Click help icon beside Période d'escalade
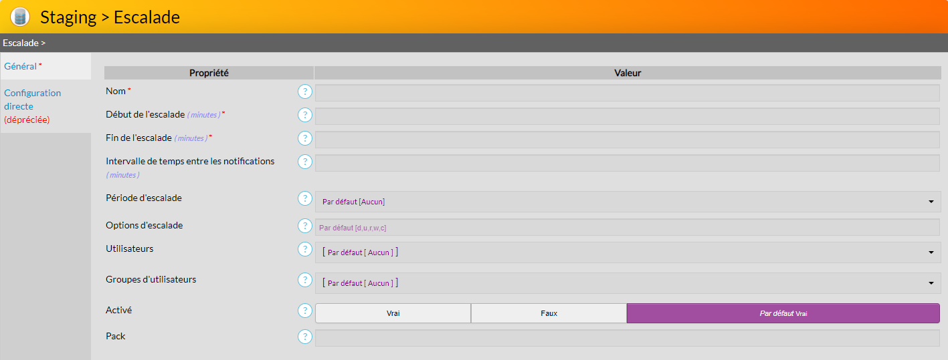 click(x=305, y=198)
